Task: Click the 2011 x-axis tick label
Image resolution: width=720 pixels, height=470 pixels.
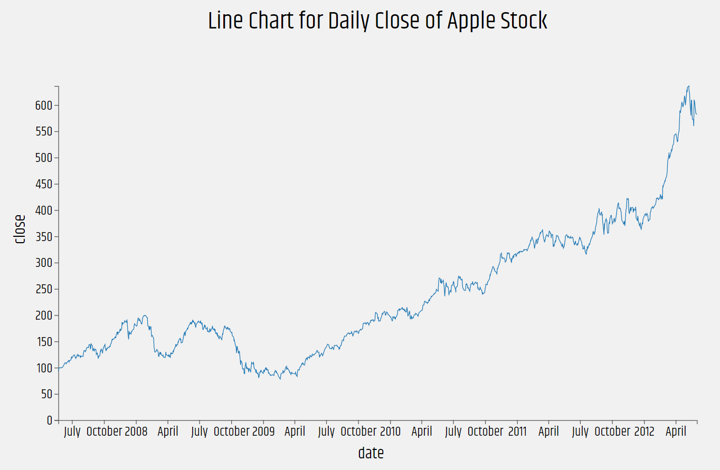Action: tap(517, 431)
